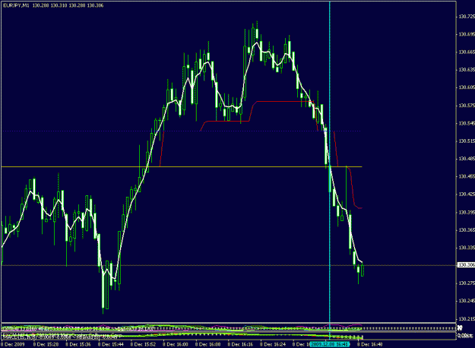Image resolution: width=475 pixels, height=348 pixels.
Task: Select the blue dotted horizontal level line
Action: pyautogui.click(x=182, y=131)
